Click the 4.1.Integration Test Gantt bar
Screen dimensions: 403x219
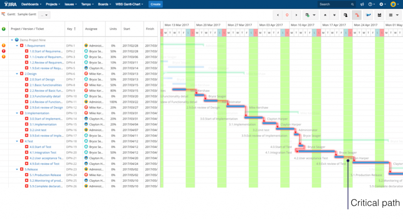pos(316,151)
